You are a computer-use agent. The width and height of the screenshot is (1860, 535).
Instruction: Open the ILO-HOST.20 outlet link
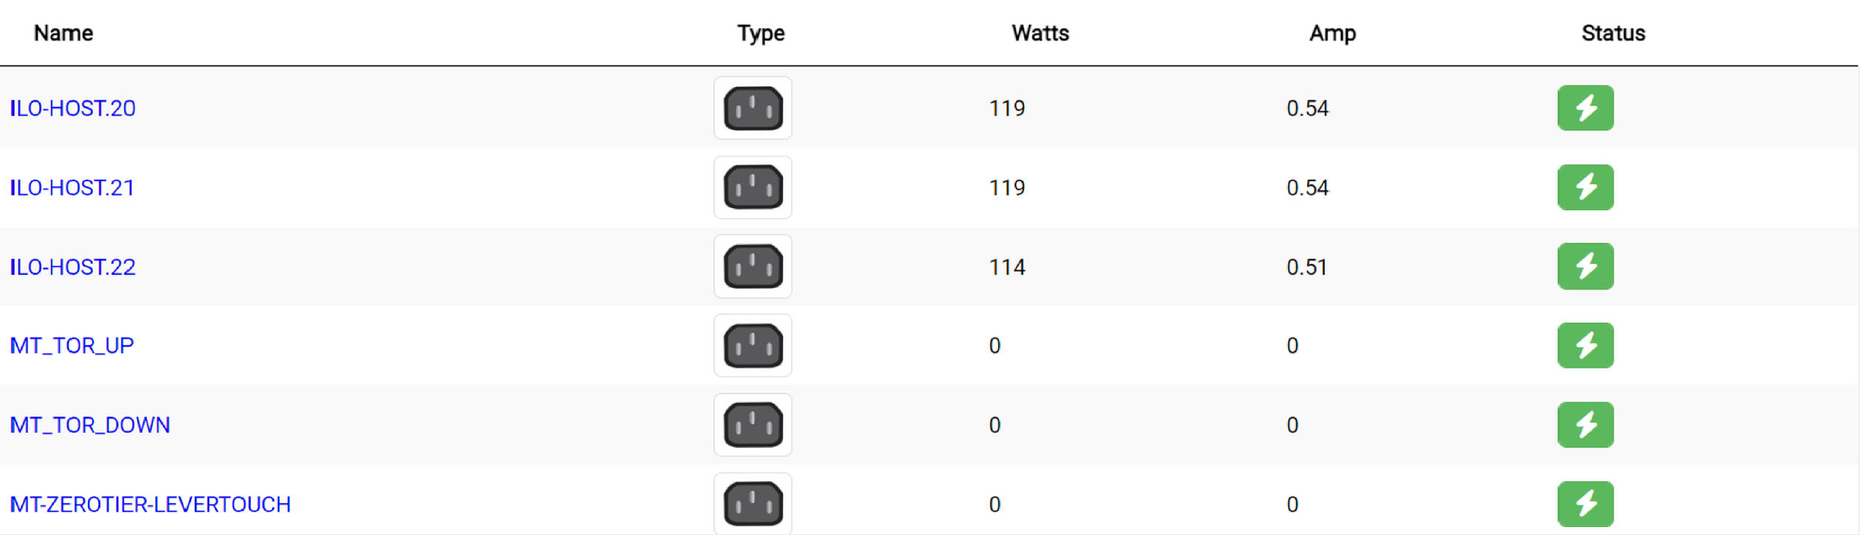click(72, 108)
